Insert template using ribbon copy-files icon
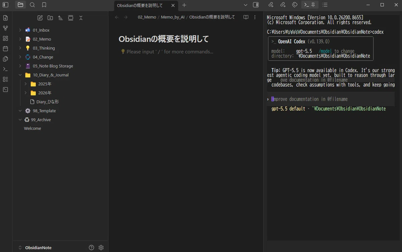402x252 pixels. point(5,59)
